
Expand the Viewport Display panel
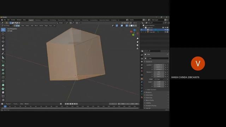151,106
